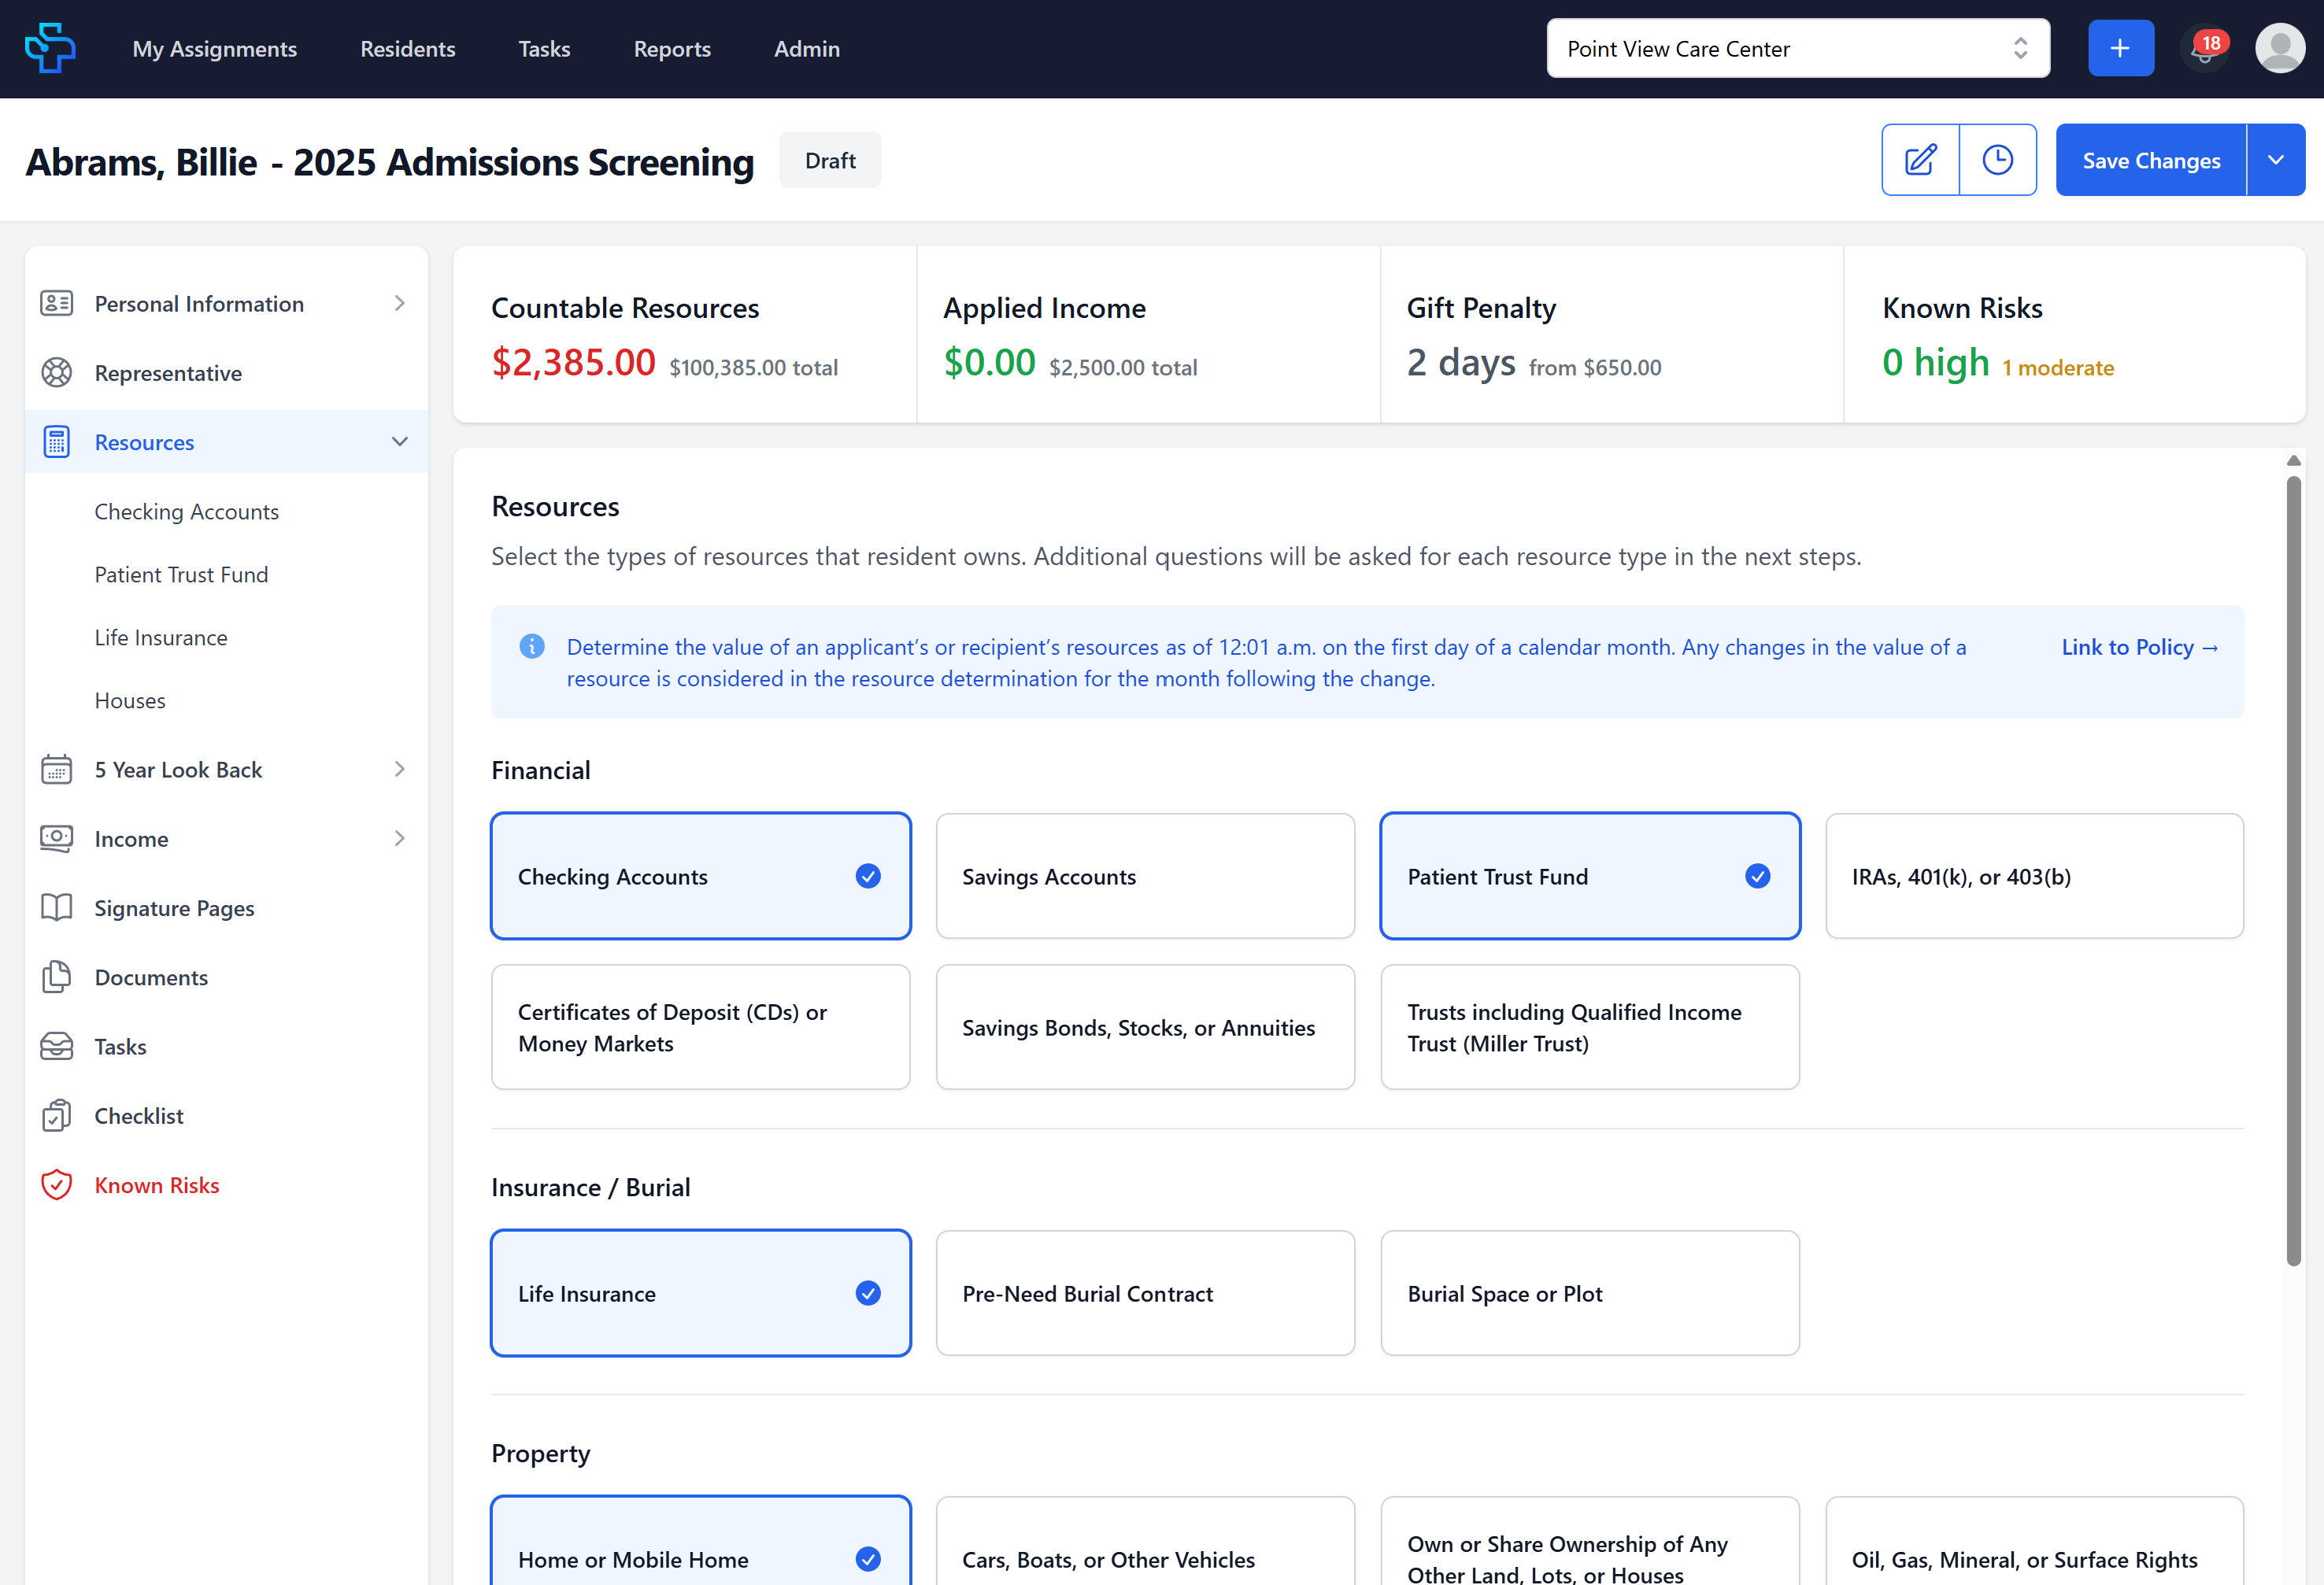Open notifications via the bell icon

(2204, 47)
